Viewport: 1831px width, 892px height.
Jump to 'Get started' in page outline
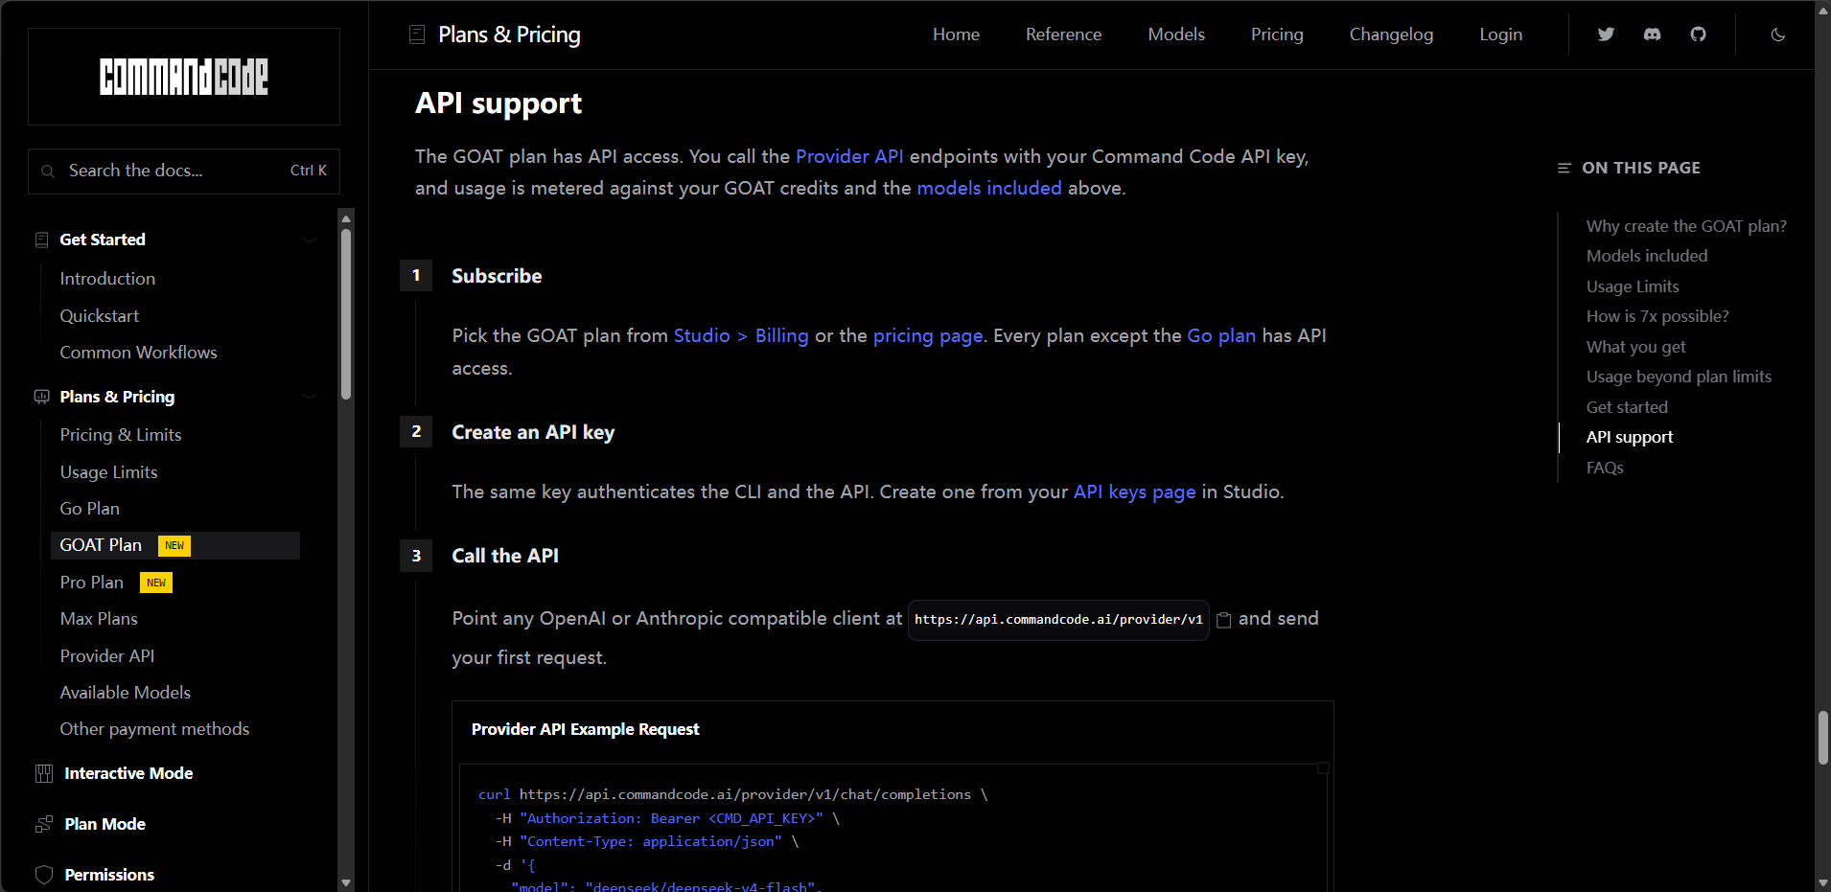[x=1627, y=407]
